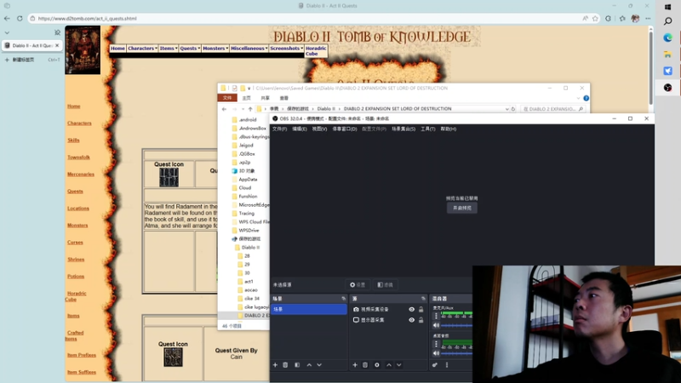The width and height of the screenshot is (681, 383).
Task: Collapse the Edge vertical tabs pane chevron
Action: [x=7, y=32]
